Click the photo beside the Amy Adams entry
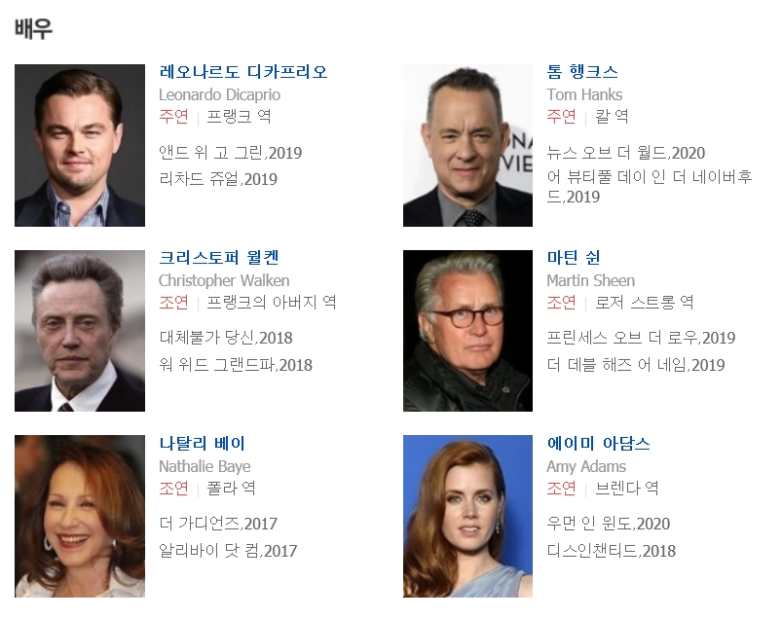782x618 pixels. tap(467, 516)
